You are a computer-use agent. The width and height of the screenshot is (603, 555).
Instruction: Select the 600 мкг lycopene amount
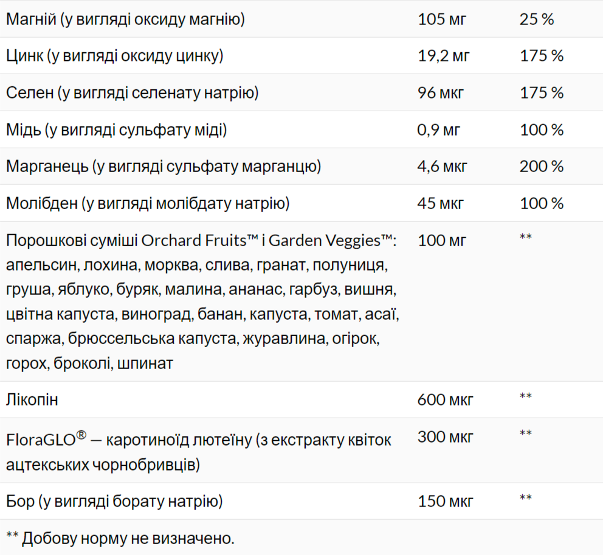446,400
